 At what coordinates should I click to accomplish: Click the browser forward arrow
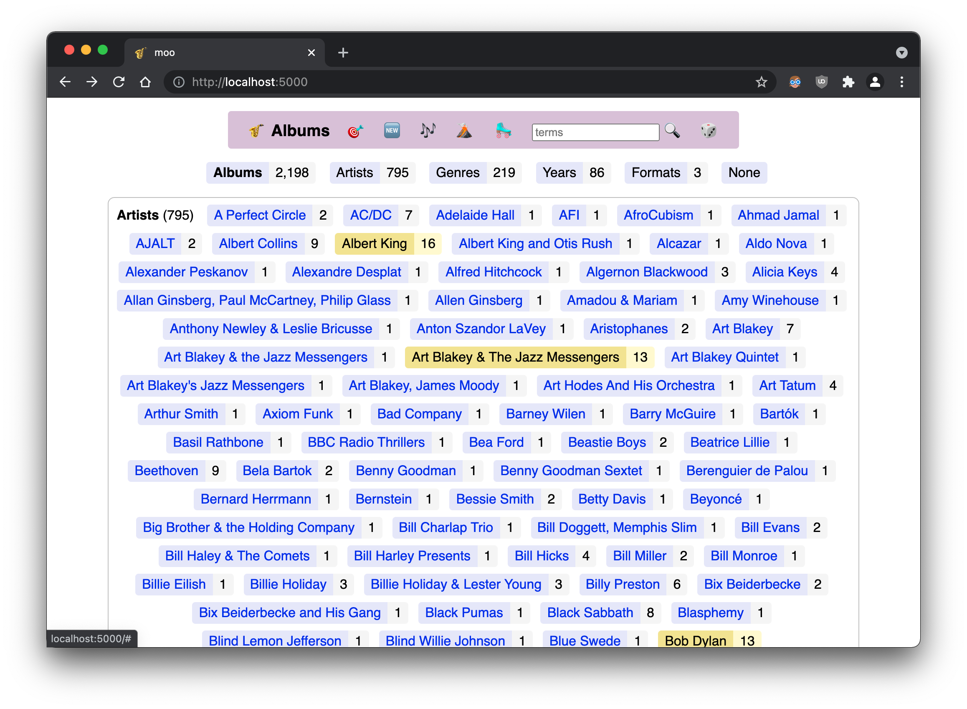click(92, 82)
